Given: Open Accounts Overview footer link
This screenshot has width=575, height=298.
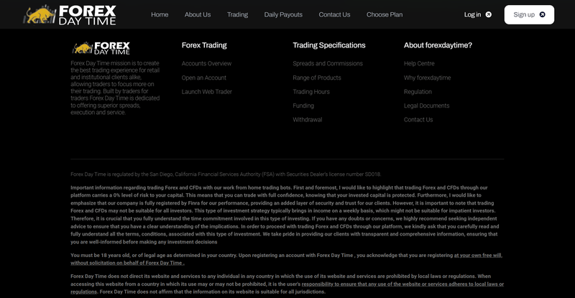Looking at the screenshot, I should (206, 63).
